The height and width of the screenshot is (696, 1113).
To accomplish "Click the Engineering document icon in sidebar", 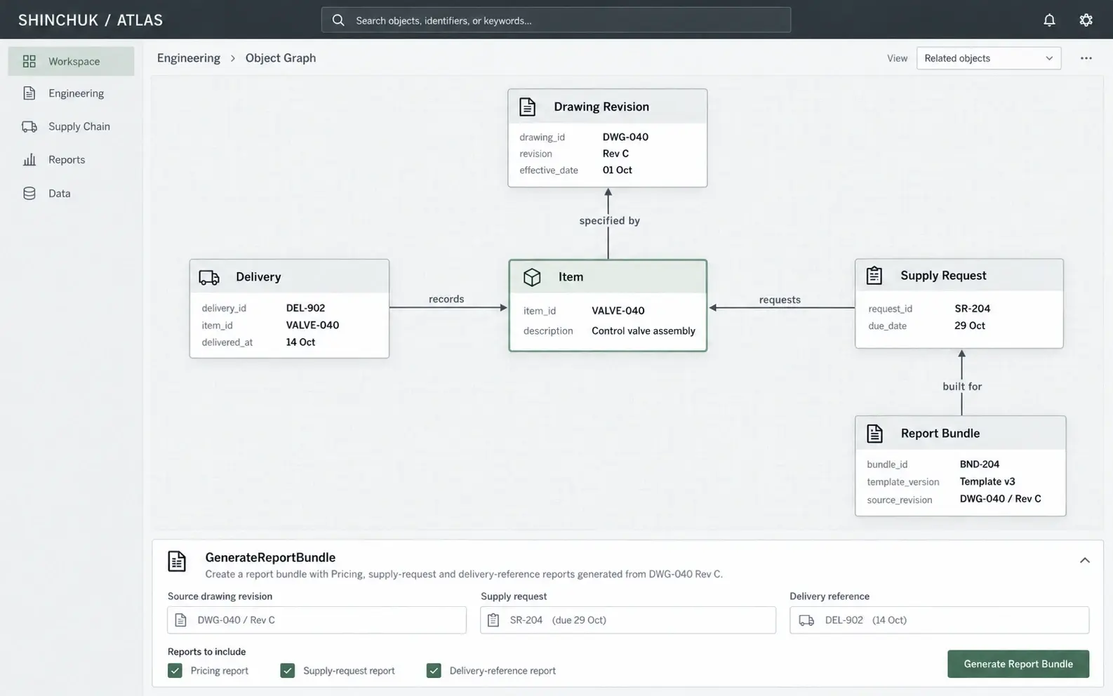I will point(29,93).
